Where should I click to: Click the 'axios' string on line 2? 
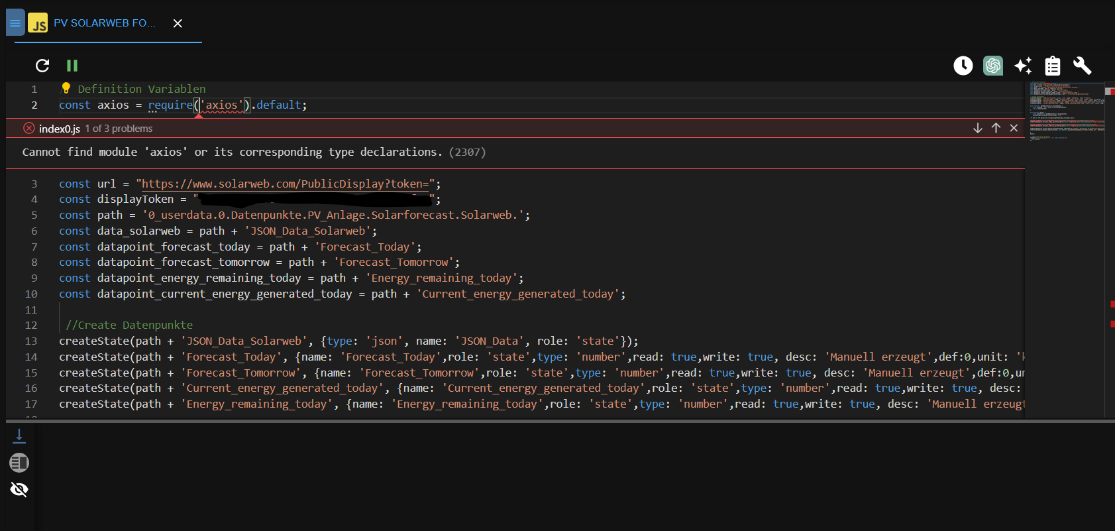(221, 105)
